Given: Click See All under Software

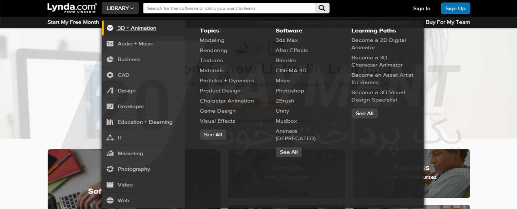Looking at the screenshot, I should tap(289, 152).
